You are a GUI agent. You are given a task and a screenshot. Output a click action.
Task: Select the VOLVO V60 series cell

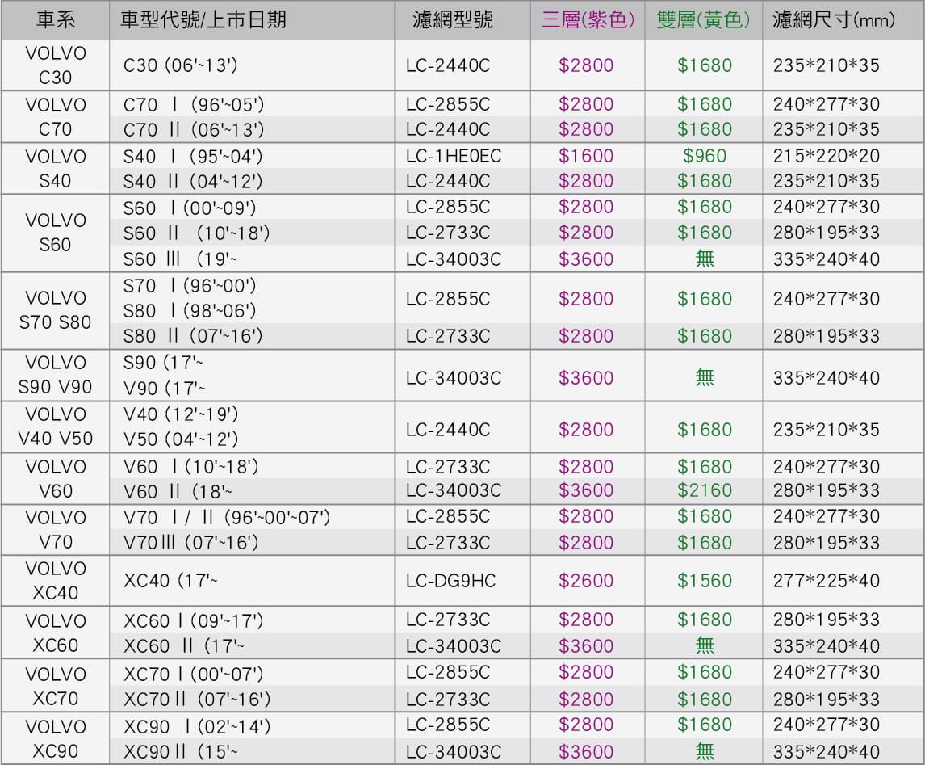pyautogui.click(x=56, y=479)
